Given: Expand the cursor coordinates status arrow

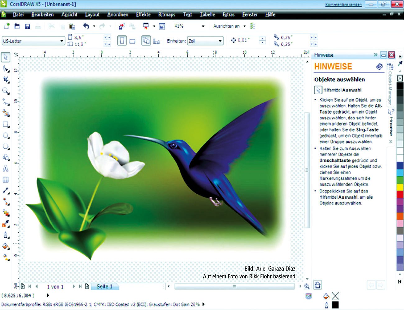Looking at the screenshot, I should 48,295.
